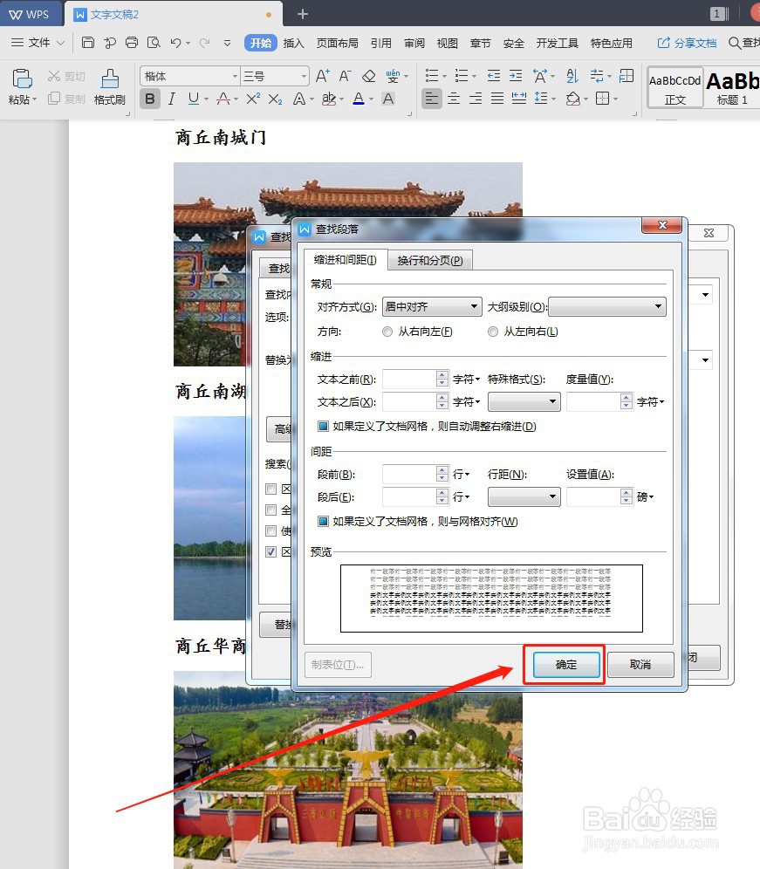The image size is (760, 869).
Task: Switch to 缩进和间距 tab
Action: coord(345,260)
